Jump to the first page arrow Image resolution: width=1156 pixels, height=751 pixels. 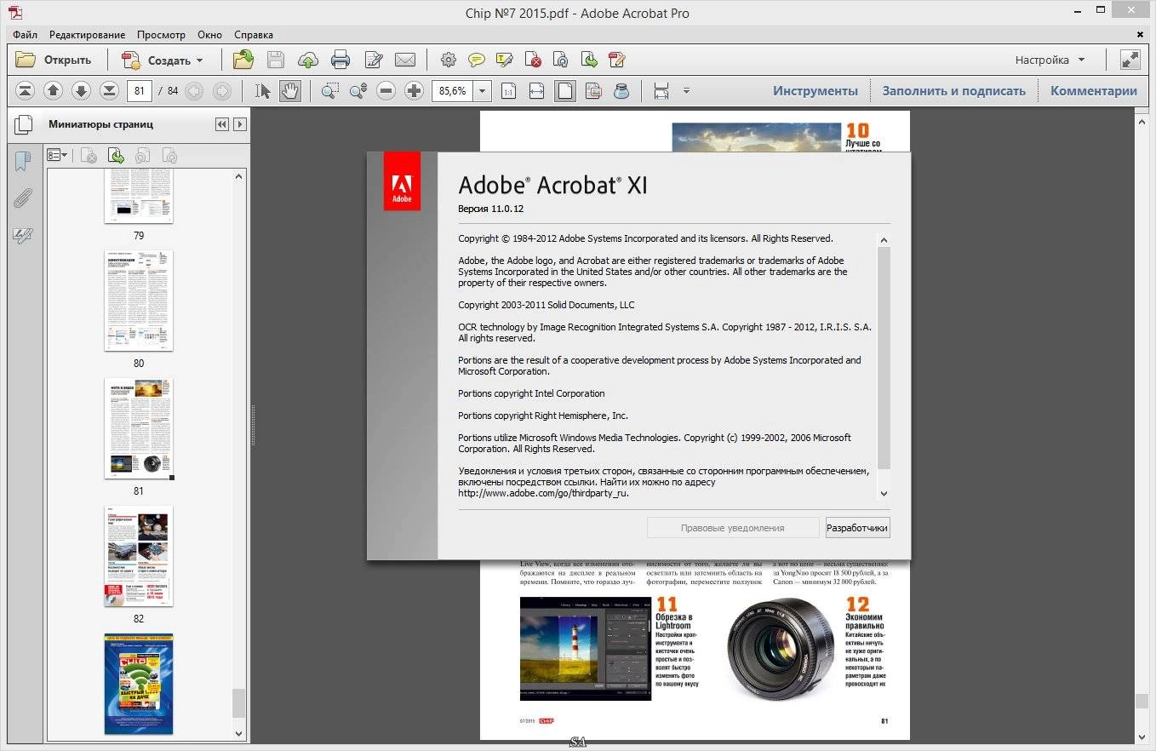[26, 91]
